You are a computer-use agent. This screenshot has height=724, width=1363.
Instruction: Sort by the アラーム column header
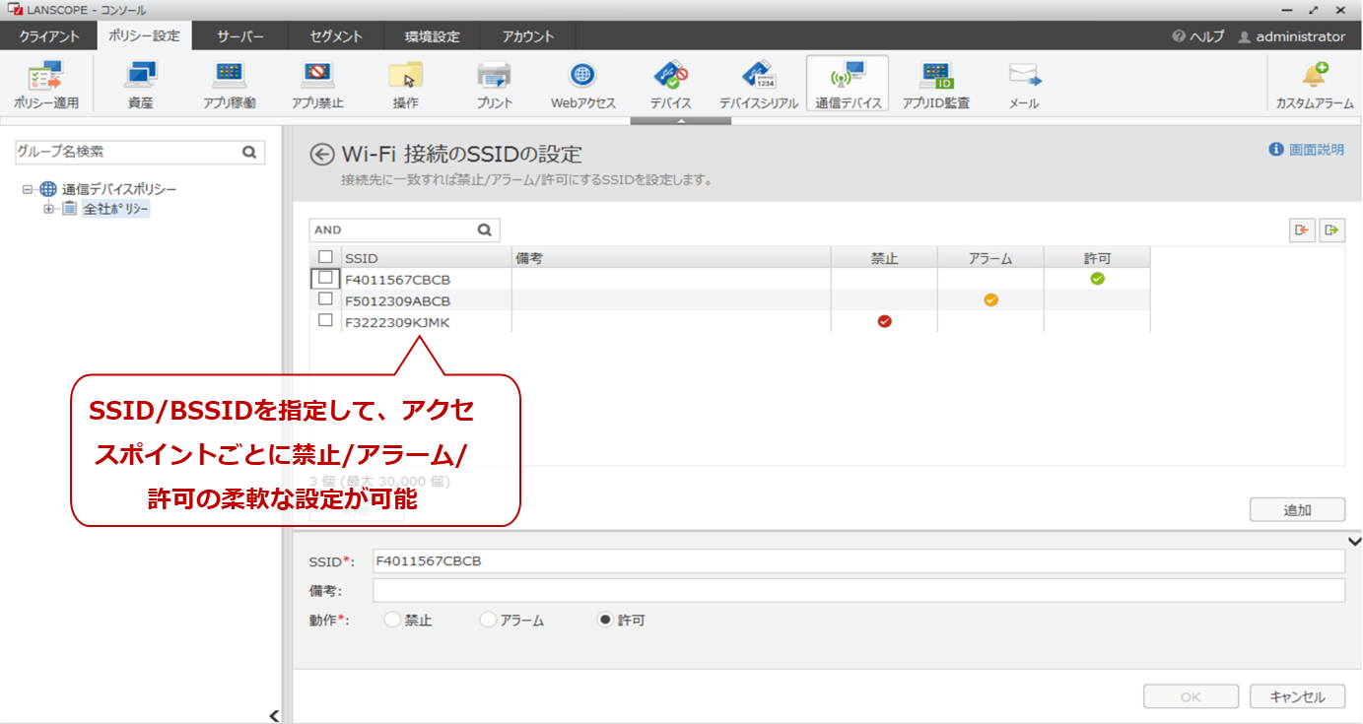click(990, 258)
